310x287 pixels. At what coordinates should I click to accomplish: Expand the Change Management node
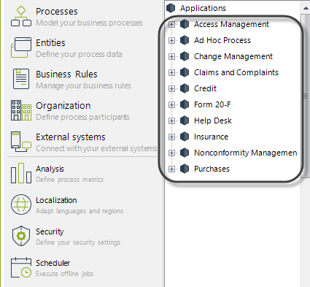[x=171, y=56]
